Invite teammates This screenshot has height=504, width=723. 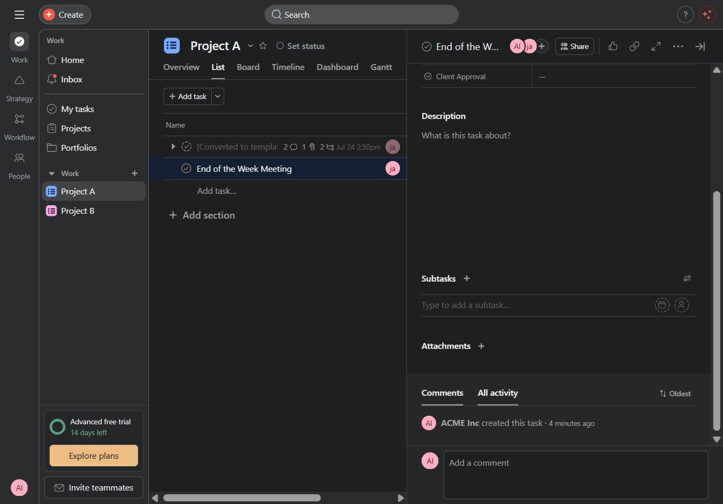(x=94, y=487)
